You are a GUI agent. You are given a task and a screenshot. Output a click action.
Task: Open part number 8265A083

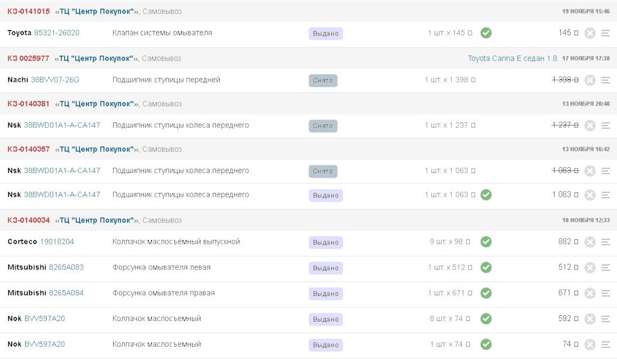pyautogui.click(x=66, y=267)
